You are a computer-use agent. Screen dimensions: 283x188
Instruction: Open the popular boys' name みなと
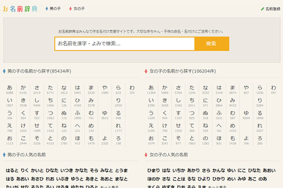(x=107, y=170)
